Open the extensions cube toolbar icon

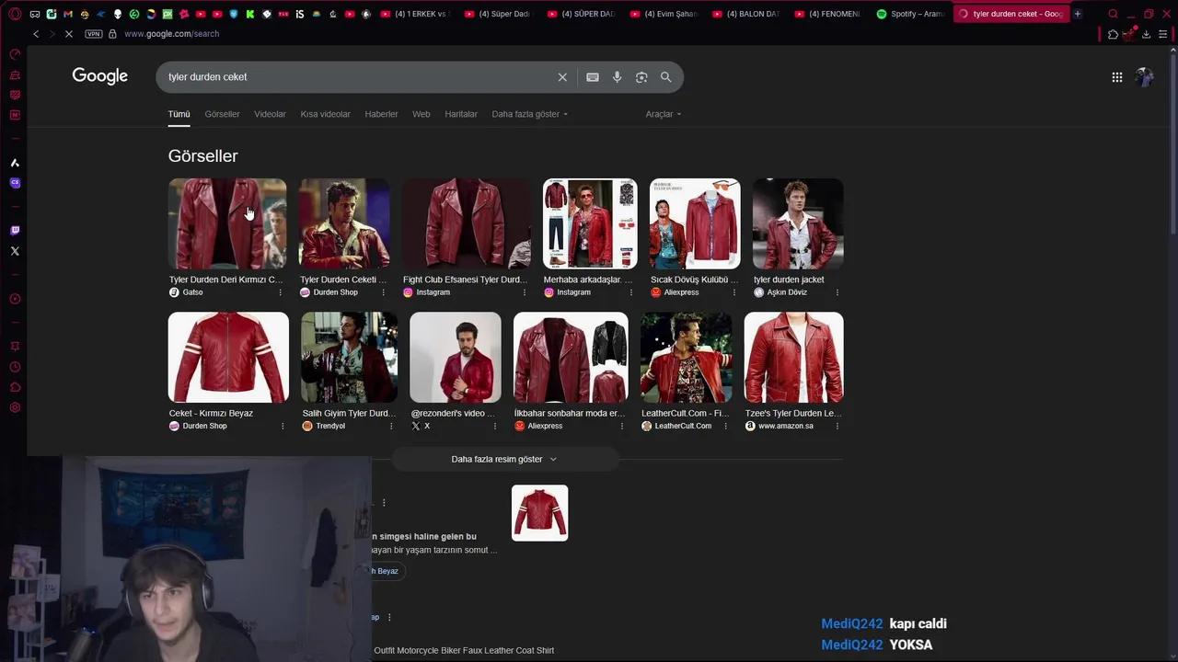(1113, 34)
